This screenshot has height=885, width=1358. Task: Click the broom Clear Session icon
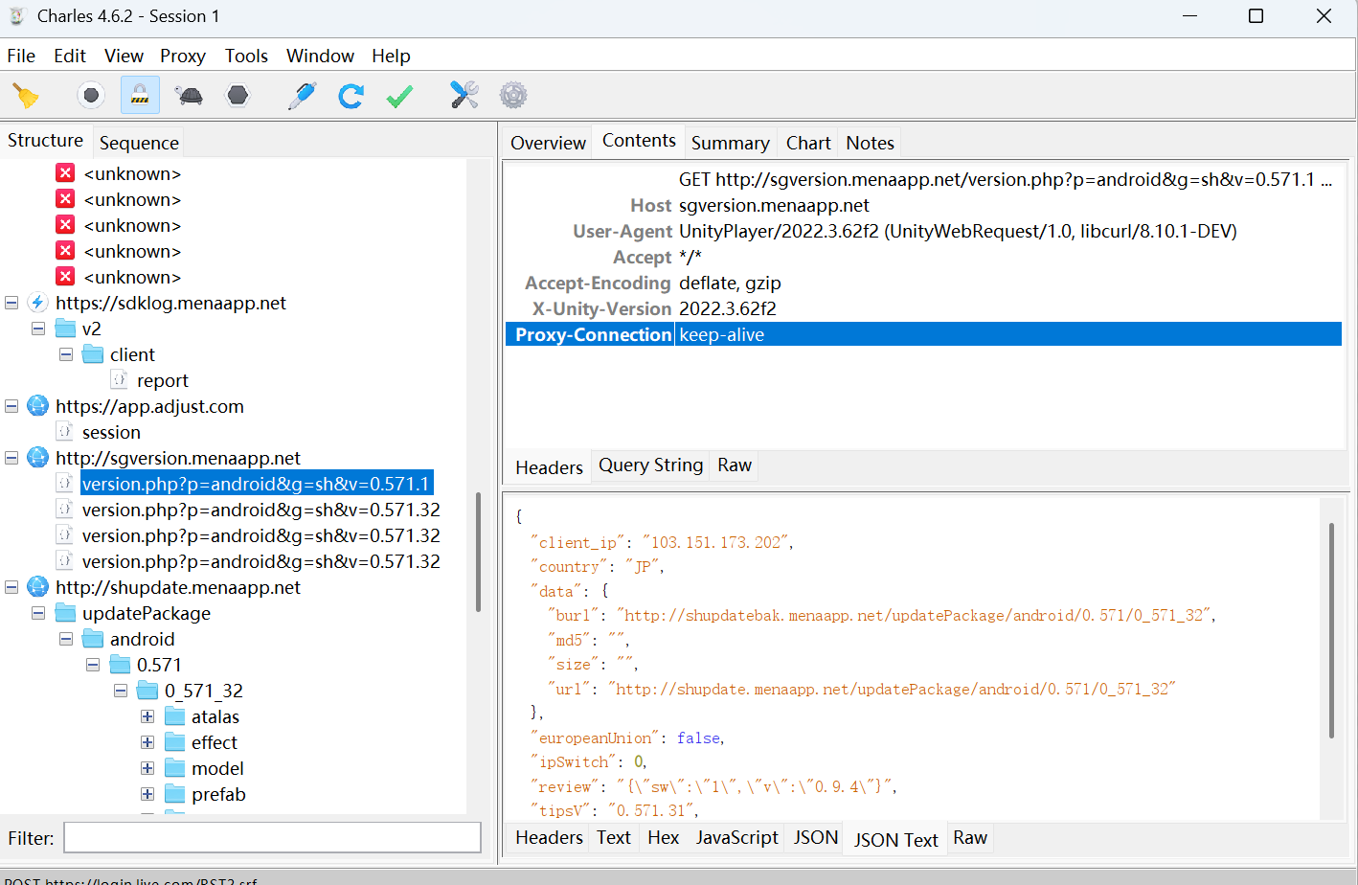[x=26, y=96]
